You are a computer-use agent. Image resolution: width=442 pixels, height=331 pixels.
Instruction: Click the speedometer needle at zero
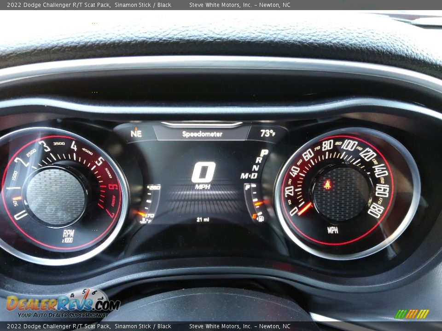305,209
